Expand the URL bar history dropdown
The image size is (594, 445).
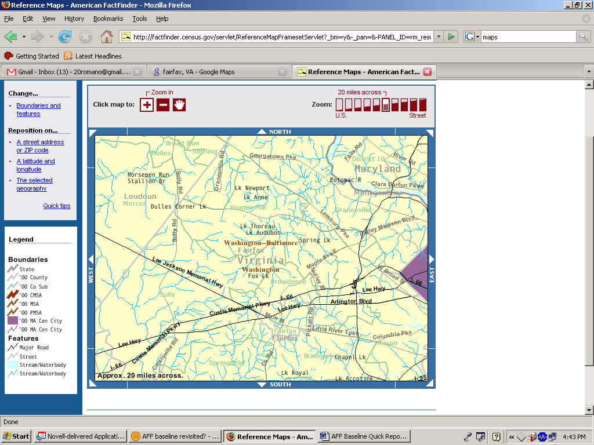tap(439, 37)
